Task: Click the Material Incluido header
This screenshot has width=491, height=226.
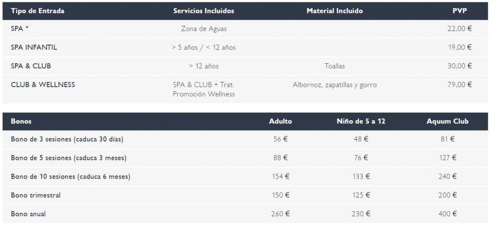Action: [335, 11]
